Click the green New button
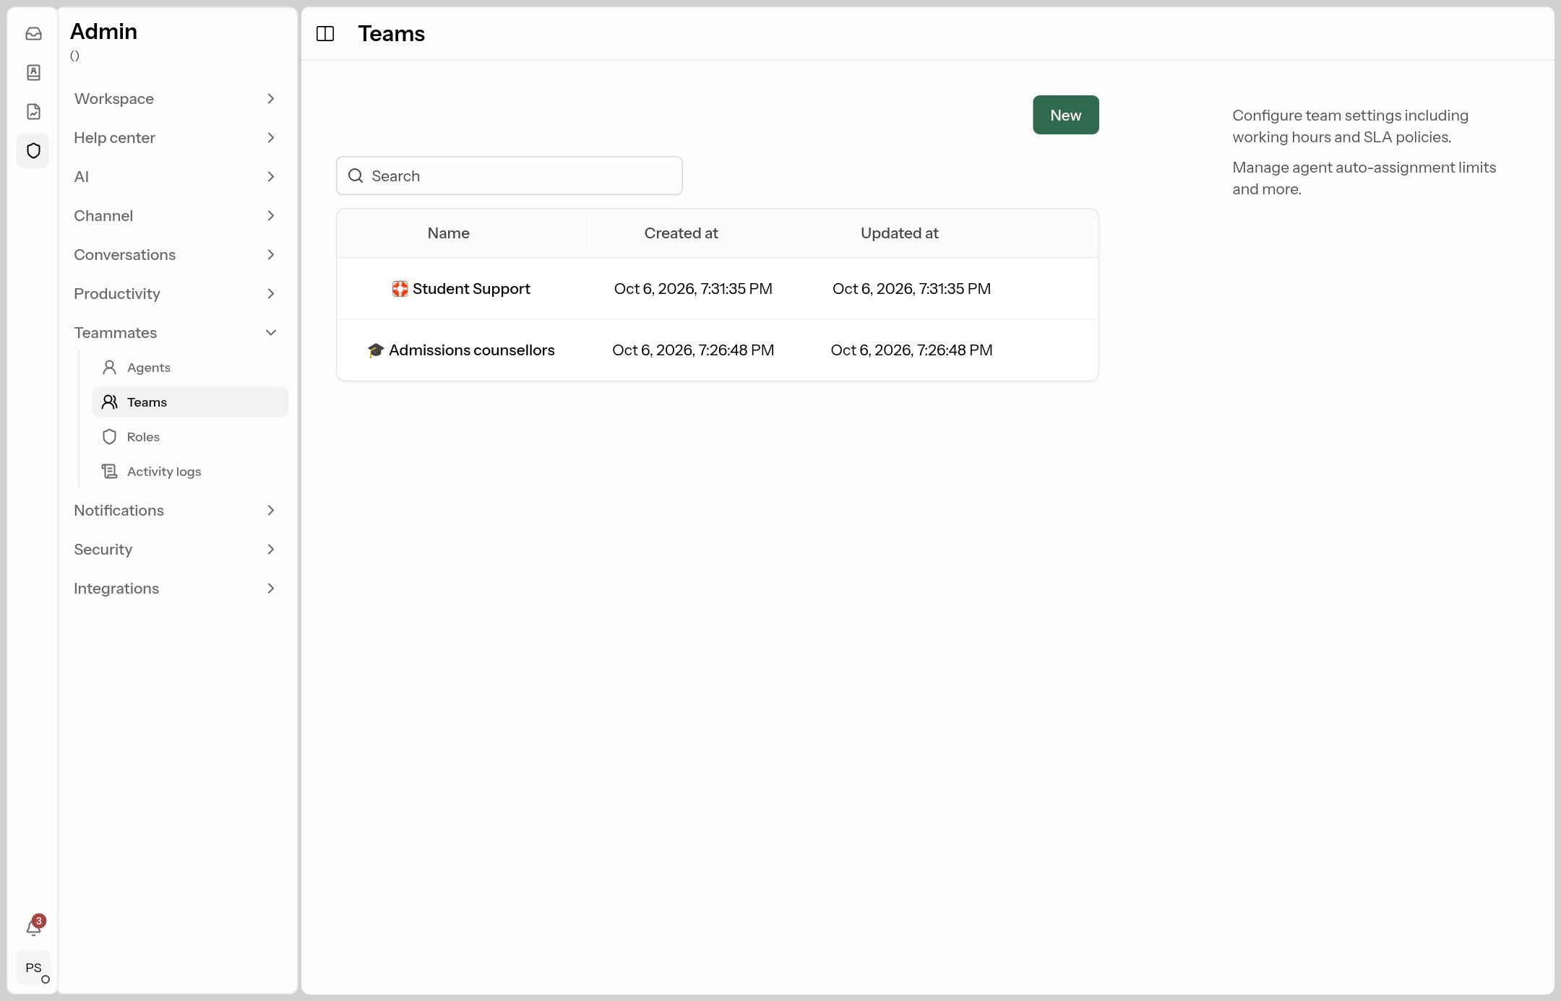Viewport: 1561px width, 1001px height. coord(1065,115)
